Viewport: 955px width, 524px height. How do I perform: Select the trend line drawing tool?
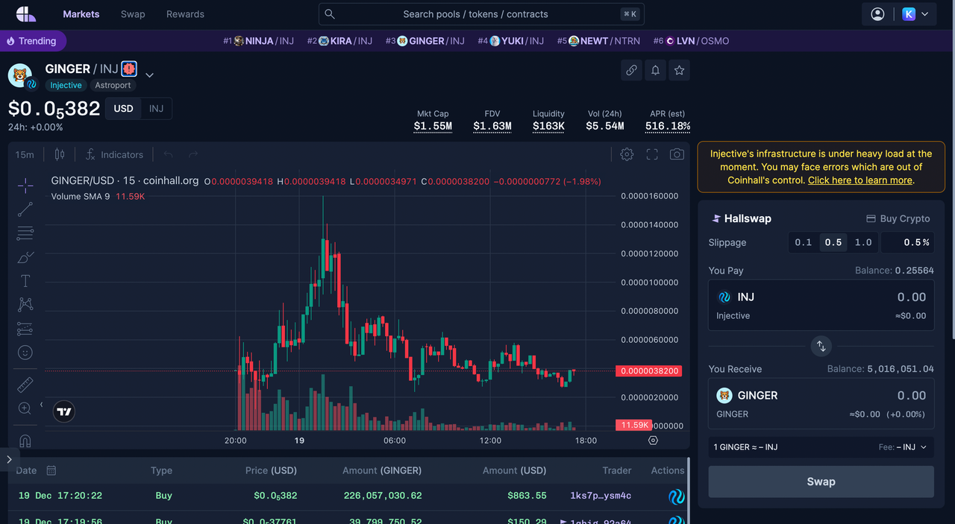[25, 209]
